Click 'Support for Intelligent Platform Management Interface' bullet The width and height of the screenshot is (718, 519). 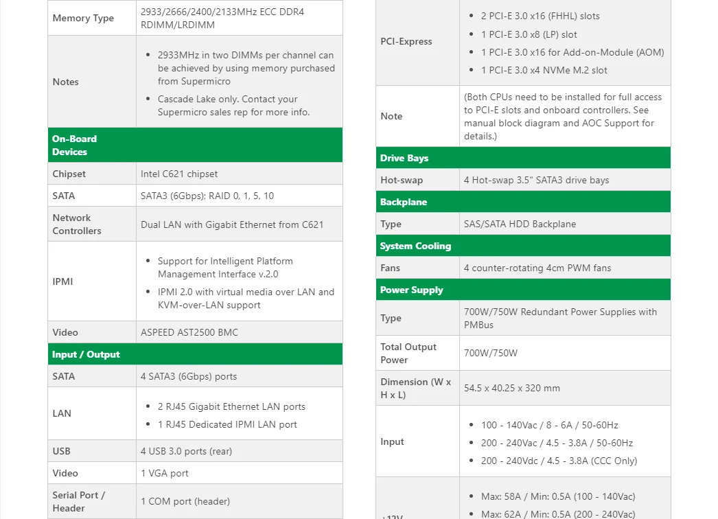pos(225,268)
